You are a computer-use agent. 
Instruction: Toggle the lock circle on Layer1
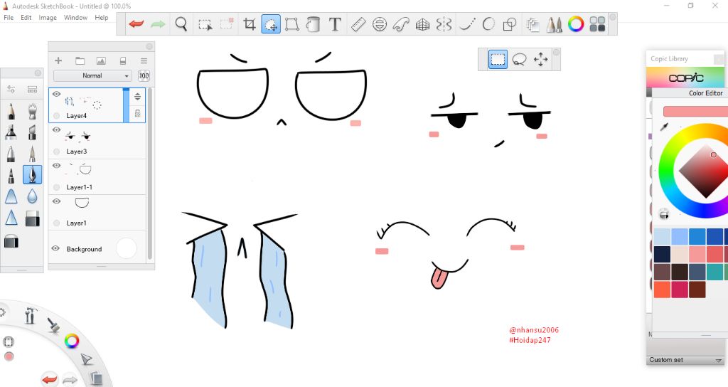[57, 223]
